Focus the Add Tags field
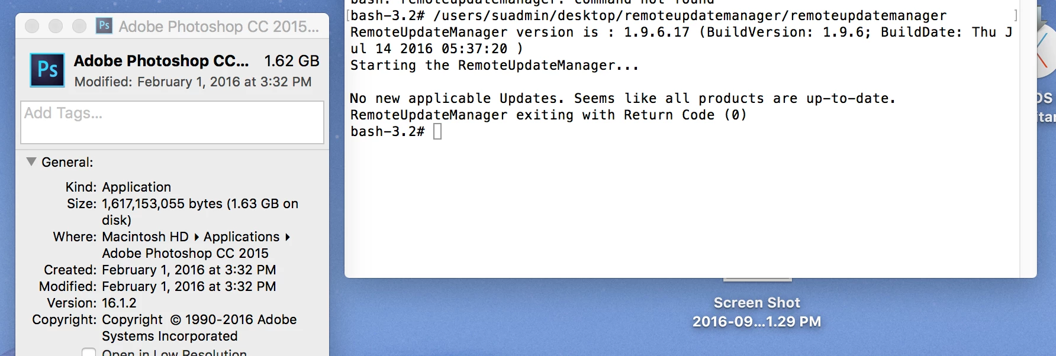1056x356 pixels. [172, 122]
